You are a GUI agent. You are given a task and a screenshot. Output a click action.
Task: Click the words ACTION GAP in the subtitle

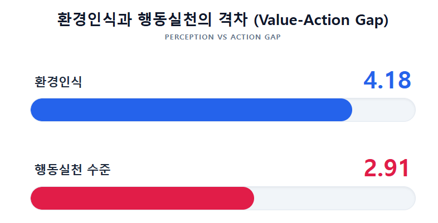tap(255, 37)
